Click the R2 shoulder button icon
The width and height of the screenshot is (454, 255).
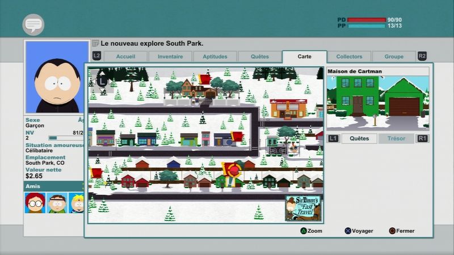point(422,56)
